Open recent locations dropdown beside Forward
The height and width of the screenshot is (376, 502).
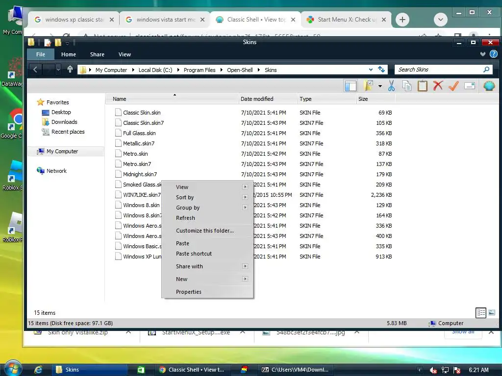click(x=58, y=70)
